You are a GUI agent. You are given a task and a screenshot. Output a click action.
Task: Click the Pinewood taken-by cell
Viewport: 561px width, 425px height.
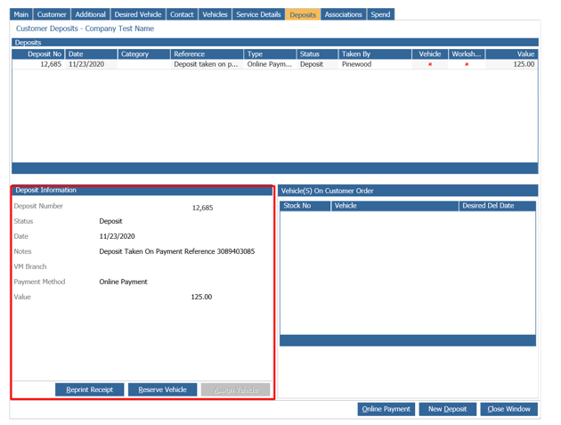375,64
